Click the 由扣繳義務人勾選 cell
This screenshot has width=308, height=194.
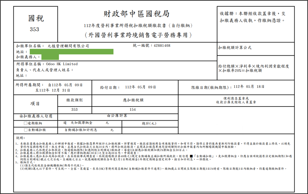coord(36,116)
